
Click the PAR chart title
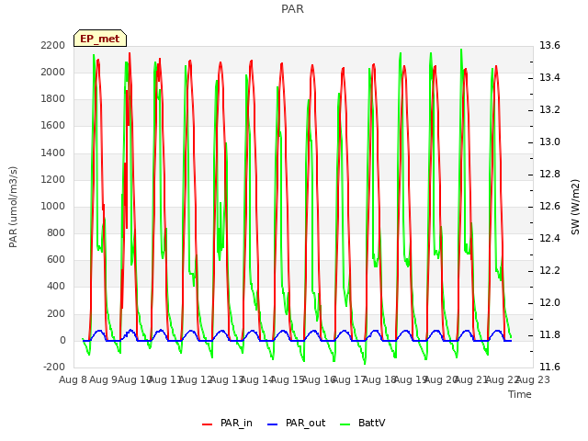(x=292, y=8)
